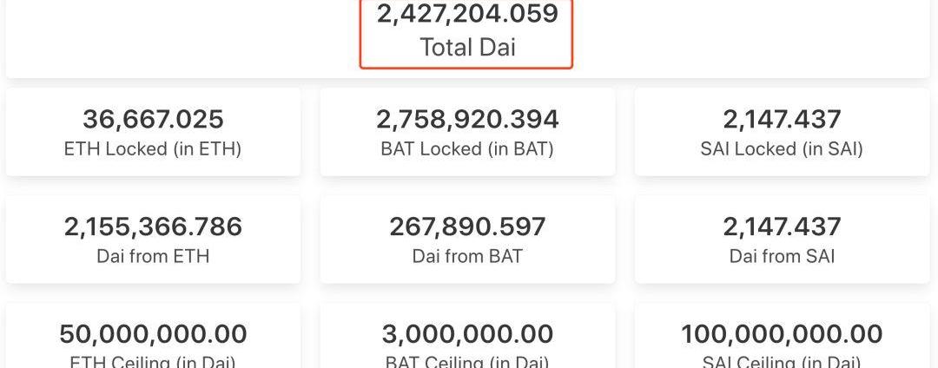Click the 100,000,000.00 ceiling value
The height and width of the screenshot is (368, 938).
(x=782, y=334)
